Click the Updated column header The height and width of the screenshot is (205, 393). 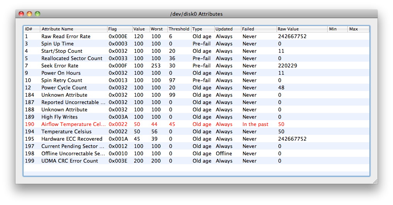coord(227,29)
